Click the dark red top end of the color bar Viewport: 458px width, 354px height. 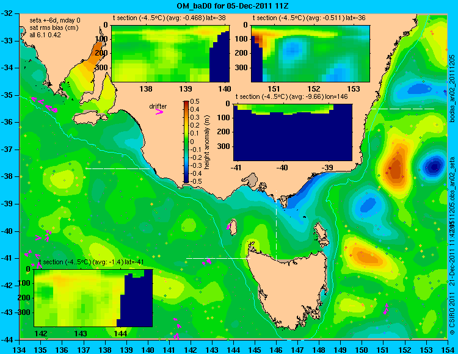(x=186, y=103)
